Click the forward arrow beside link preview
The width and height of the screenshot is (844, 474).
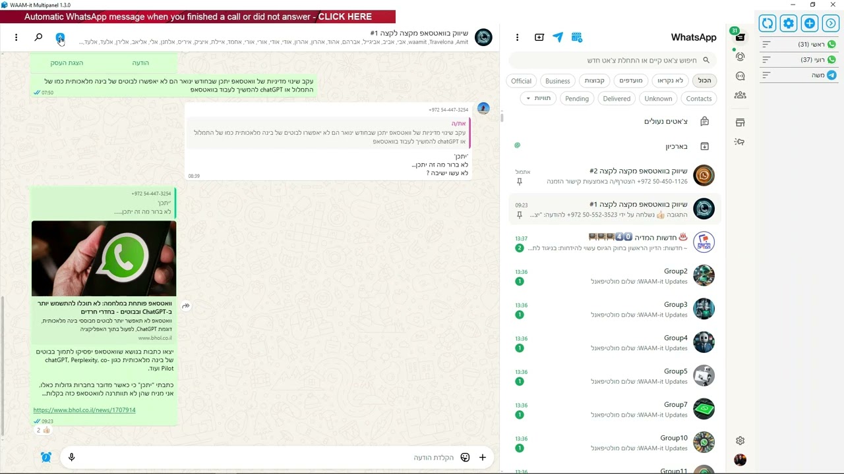pyautogui.click(x=186, y=305)
